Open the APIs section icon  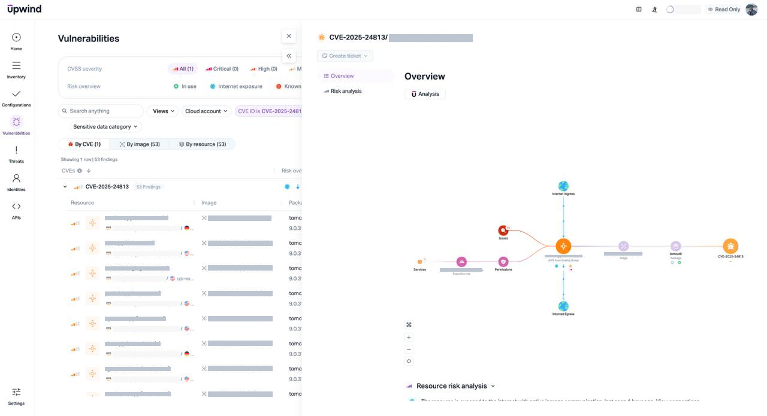tap(16, 207)
